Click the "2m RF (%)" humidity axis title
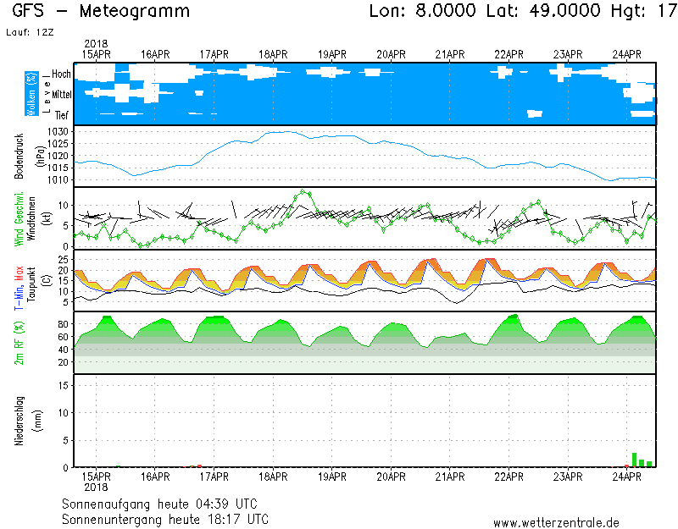Screen dimensions: 678x529 click(19, 343)
